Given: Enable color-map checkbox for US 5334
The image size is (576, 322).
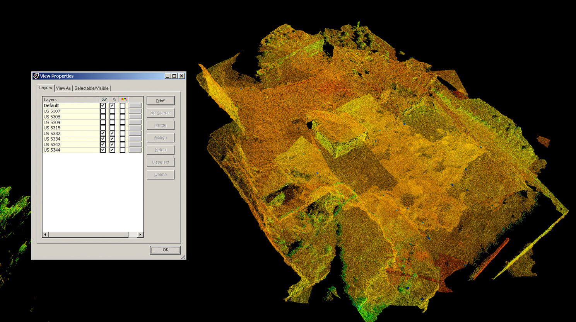Looking at the screenshot, I should (x=123, y=139).
